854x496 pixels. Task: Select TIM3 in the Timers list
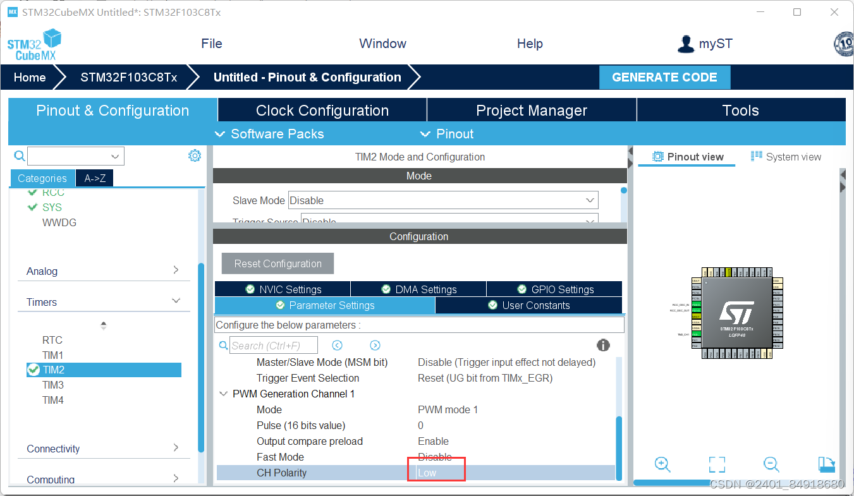[x=53, y=385]
